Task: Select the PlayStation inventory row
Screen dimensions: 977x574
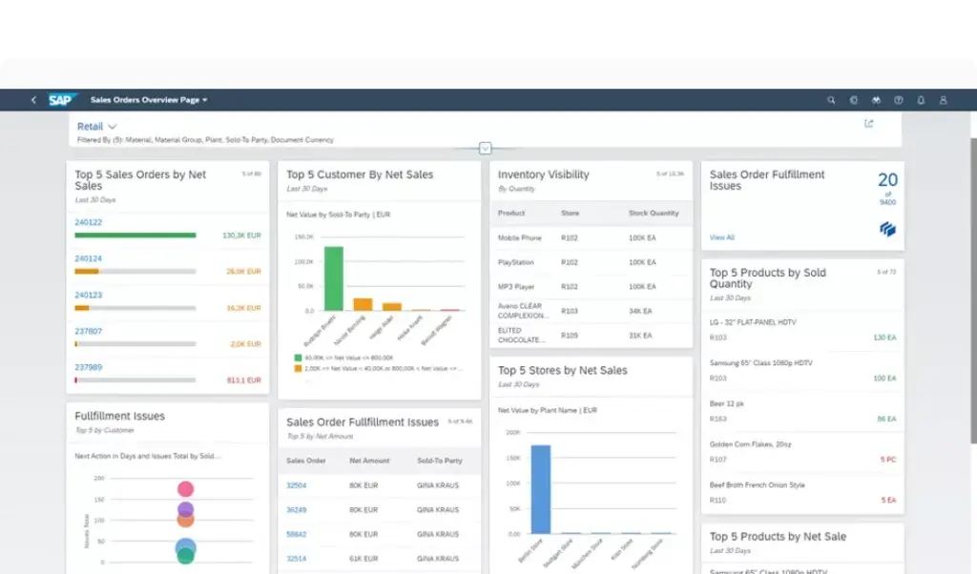Action: pyautogui.click(x=591, y=262)
